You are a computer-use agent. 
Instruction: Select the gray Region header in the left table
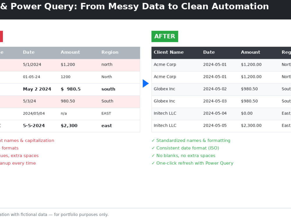[110, 52]
